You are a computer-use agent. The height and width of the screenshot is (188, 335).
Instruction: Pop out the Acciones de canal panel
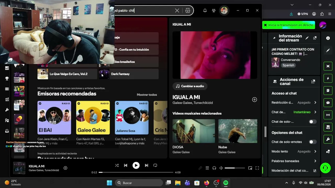tap(313, 81)
